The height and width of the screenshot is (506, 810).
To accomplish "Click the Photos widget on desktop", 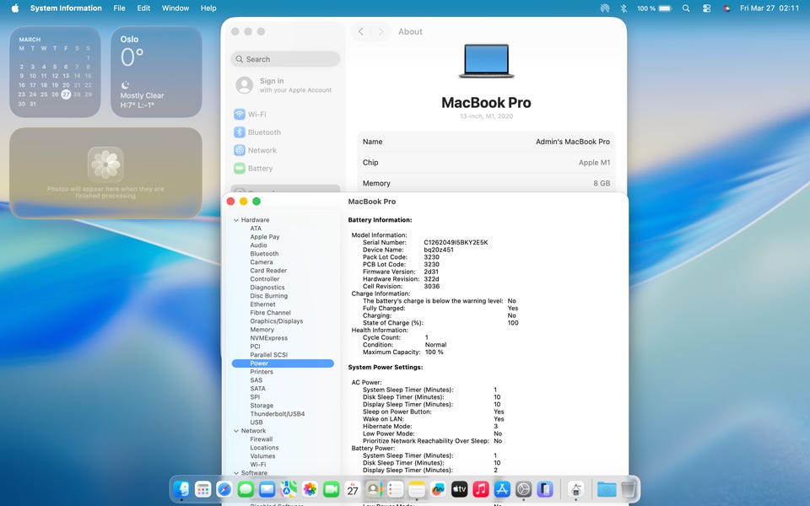I will coord(105,173).
